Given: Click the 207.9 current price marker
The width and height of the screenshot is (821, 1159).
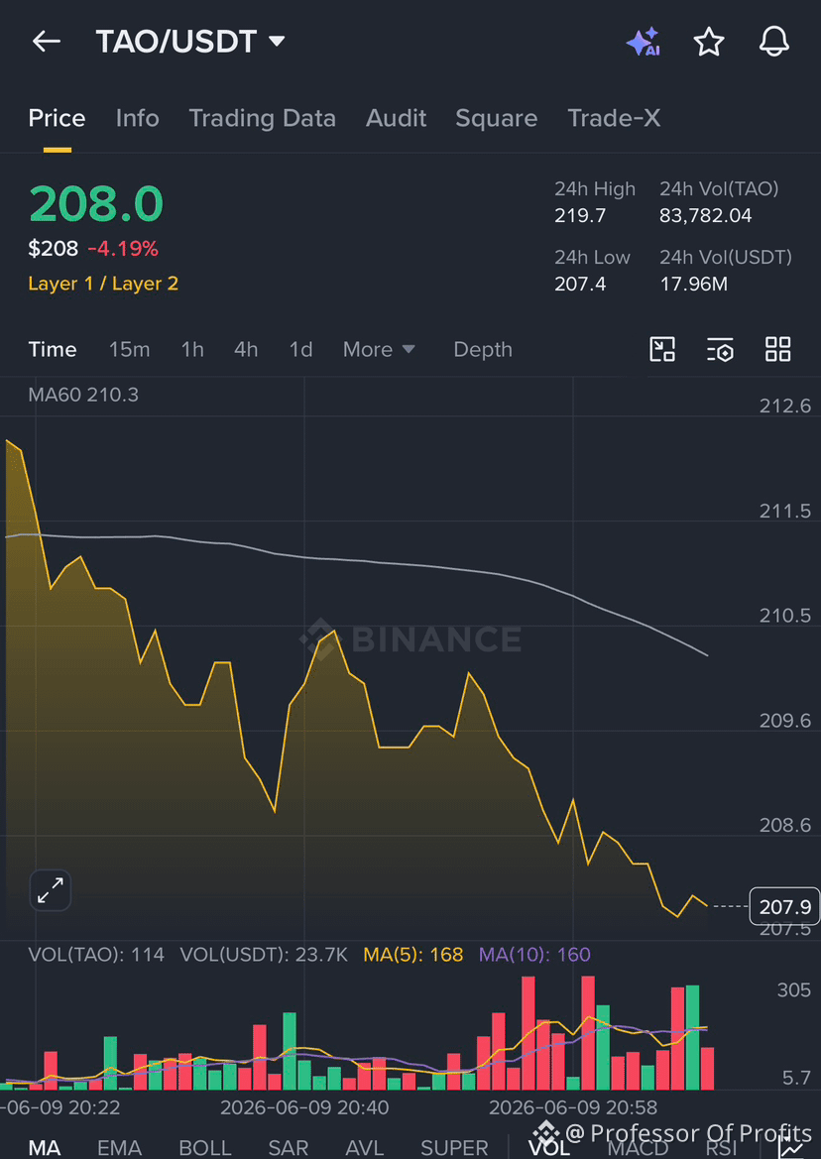Looking at the screenshot, I should click(x=784, y=906).
